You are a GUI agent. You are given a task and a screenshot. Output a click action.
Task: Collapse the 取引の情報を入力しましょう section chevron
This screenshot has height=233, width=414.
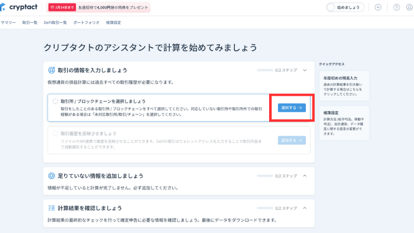click(305, 70)
